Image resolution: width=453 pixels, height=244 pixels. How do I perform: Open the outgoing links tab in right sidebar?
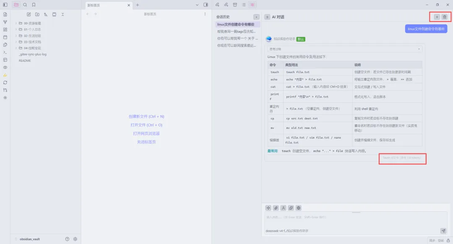(x=226, y=5)
